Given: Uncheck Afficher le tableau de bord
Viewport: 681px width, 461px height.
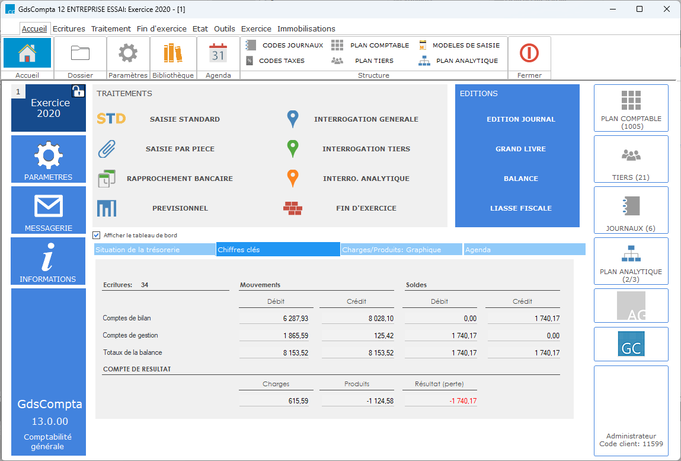Looking at the screenshot, I should pos(97,235).
